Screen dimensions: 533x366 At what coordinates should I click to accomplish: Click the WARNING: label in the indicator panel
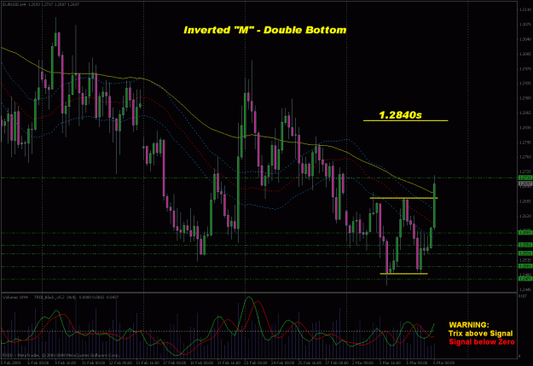(x=469, y=325)
